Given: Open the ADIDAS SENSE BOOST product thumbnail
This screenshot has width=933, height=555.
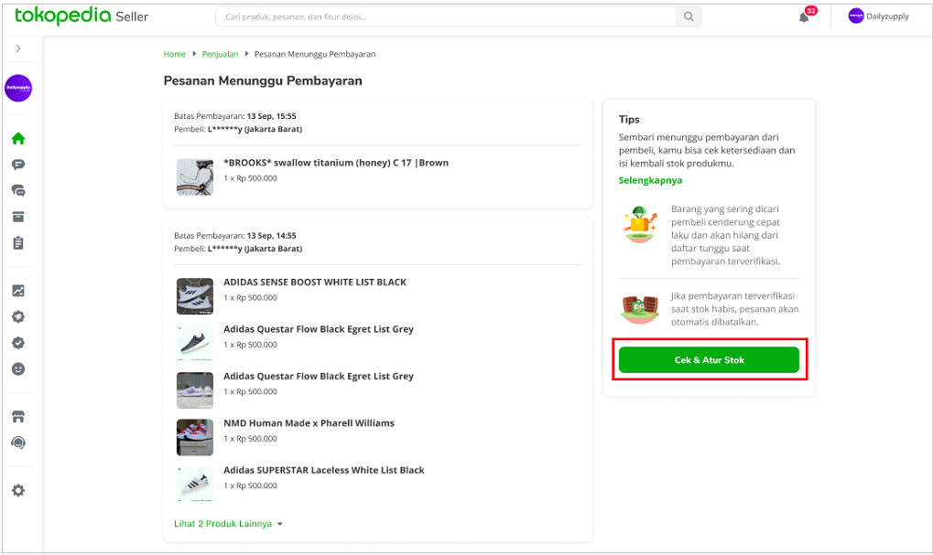Looking at the screenshot, I should [195, 296].
